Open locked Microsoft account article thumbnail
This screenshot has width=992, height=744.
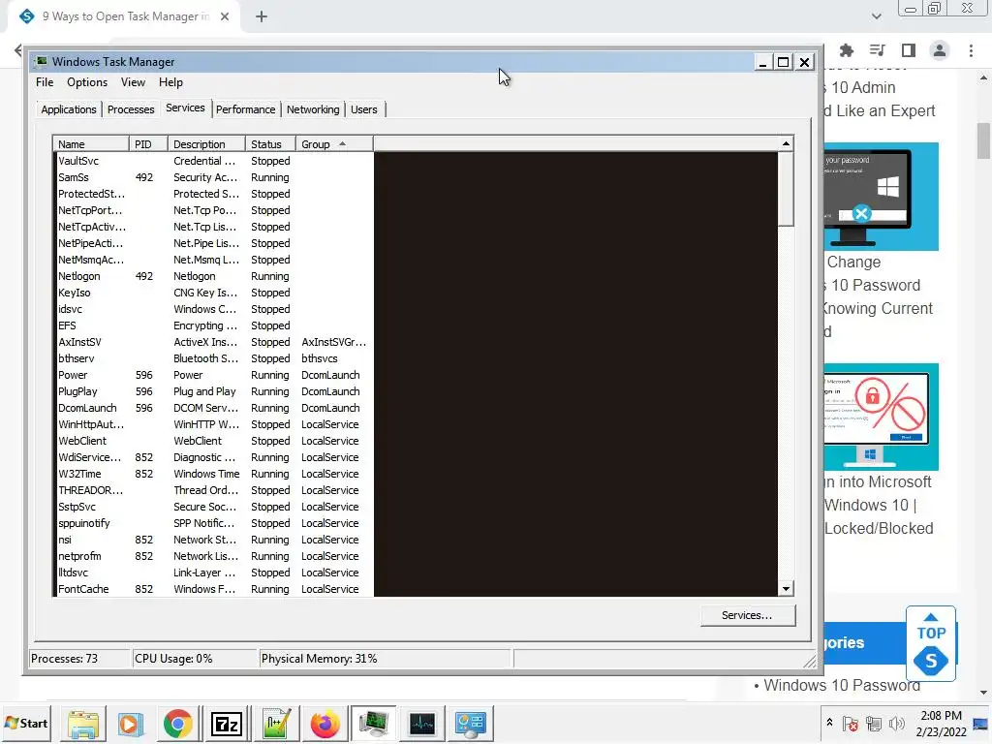pyautogui.click(x=882, y=417)
